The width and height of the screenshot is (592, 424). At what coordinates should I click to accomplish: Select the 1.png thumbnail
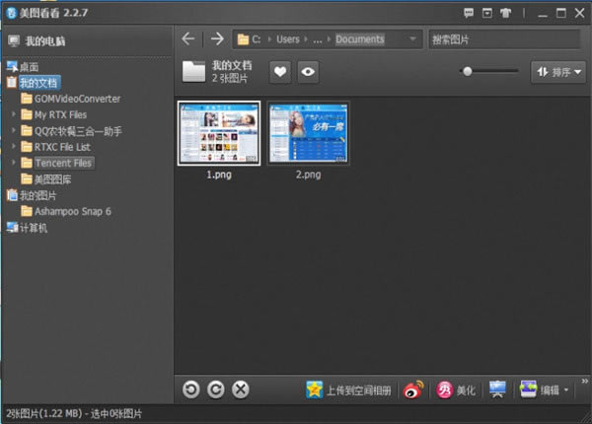[x=219, y=133]
